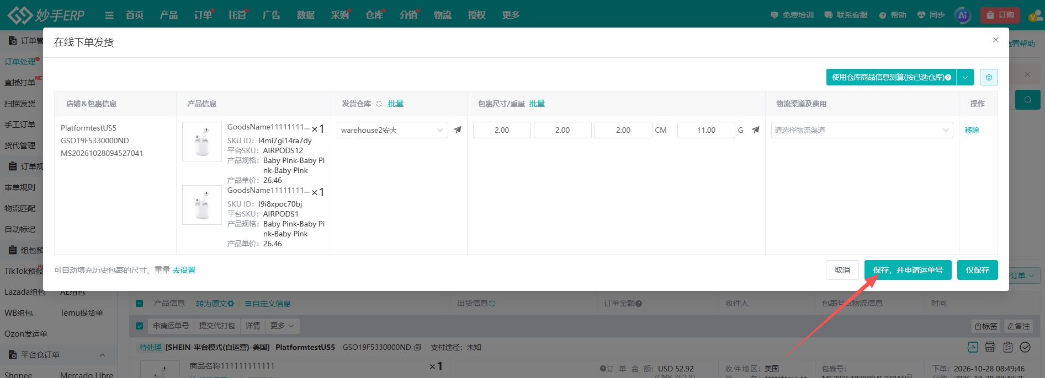Open the 产品 top menu
The image size is (1045, 378).
168,15
